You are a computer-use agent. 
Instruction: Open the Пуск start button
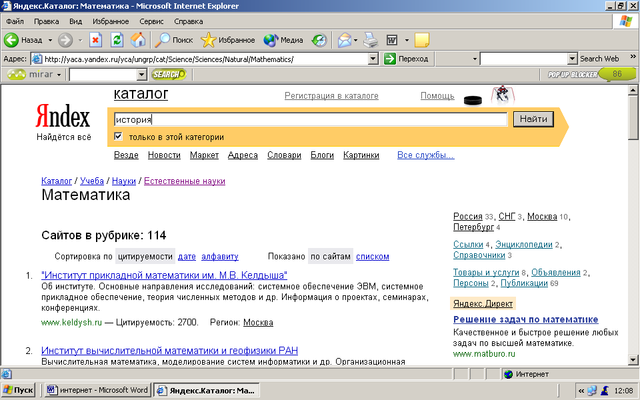point(19,390)
